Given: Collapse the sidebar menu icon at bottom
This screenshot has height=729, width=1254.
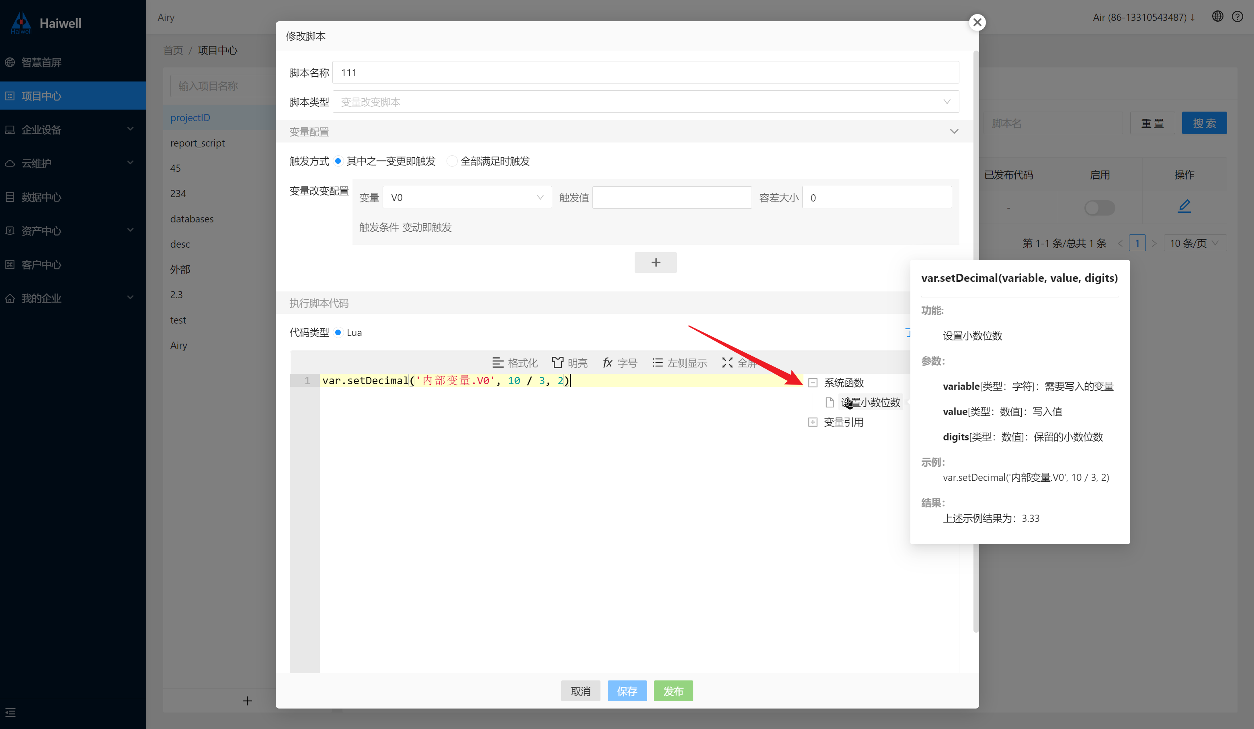Looking at the screenshot, I should (10, 713).
